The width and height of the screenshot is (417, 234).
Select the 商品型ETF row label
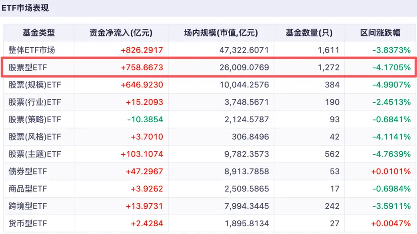28,188
